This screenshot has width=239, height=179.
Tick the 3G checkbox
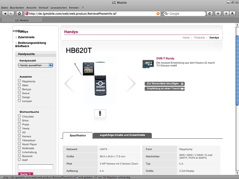pos(19,132)
